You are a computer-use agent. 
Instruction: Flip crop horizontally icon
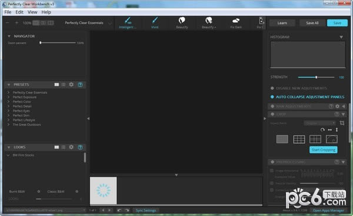[329, 130]
